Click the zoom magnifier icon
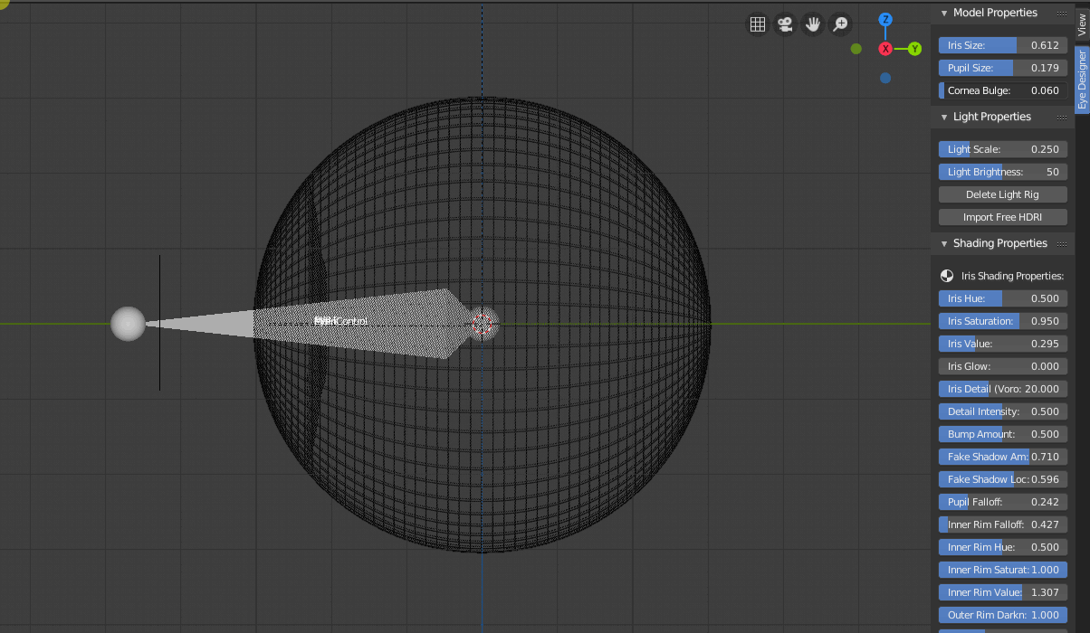1090x633 pixels. coord(839,24)
